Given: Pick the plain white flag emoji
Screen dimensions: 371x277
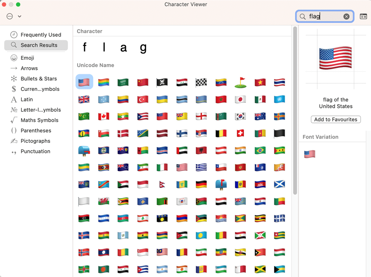Looking at the screenshot, I should [x=84, y=201].
